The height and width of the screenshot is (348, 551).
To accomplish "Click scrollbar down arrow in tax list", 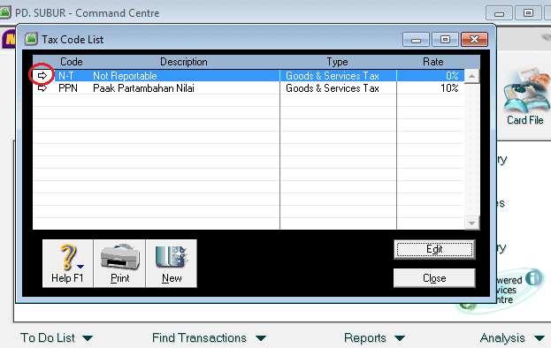I will 472,223.
